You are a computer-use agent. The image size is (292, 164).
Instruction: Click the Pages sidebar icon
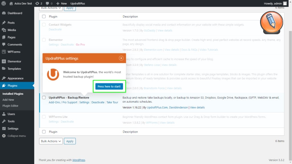[4, 37]
